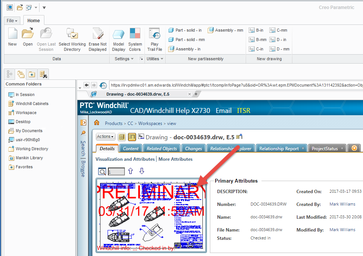Click CAD/Windchill Help X2730 link

(170, 111)
